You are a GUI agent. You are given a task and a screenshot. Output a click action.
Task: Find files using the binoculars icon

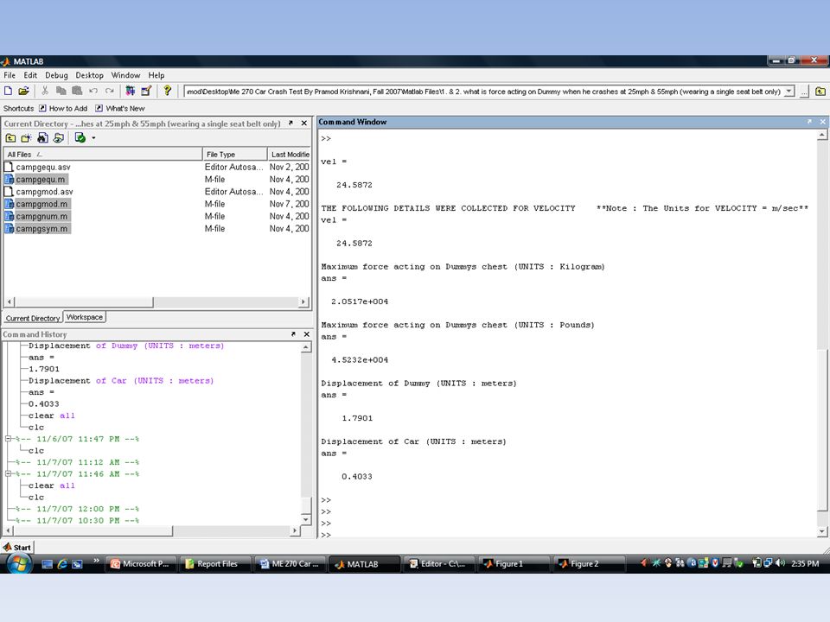click(43, 138)
